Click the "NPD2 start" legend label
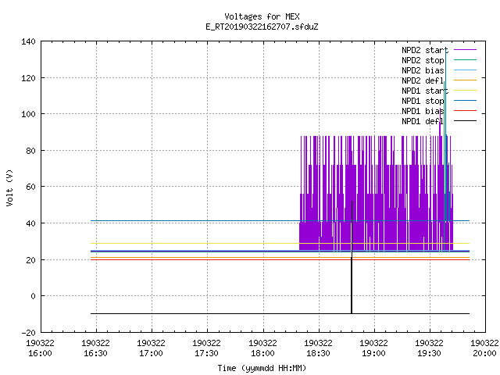 (x=425, y=50)
